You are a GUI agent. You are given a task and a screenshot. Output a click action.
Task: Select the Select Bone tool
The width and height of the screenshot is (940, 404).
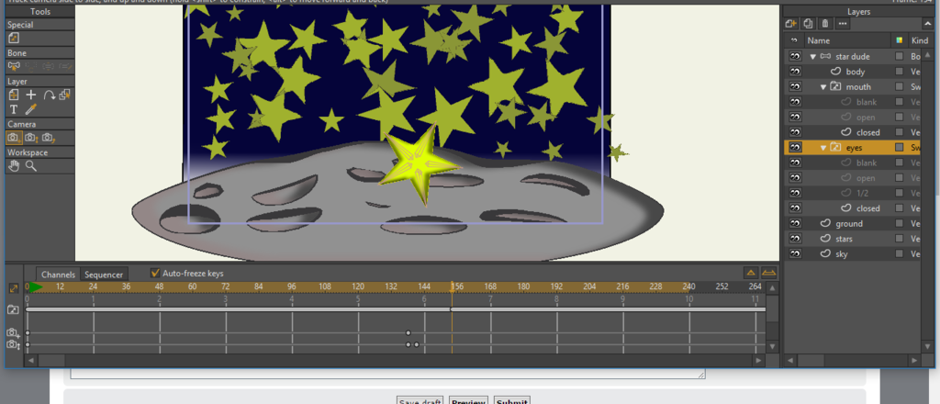(13, 66)
